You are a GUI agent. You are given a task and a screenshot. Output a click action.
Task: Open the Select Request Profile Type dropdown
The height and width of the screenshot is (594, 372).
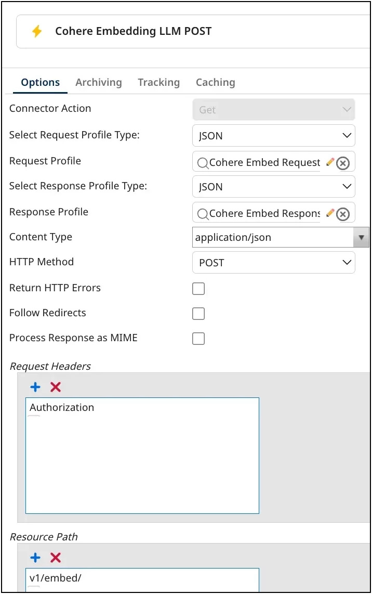click(274, 136)
